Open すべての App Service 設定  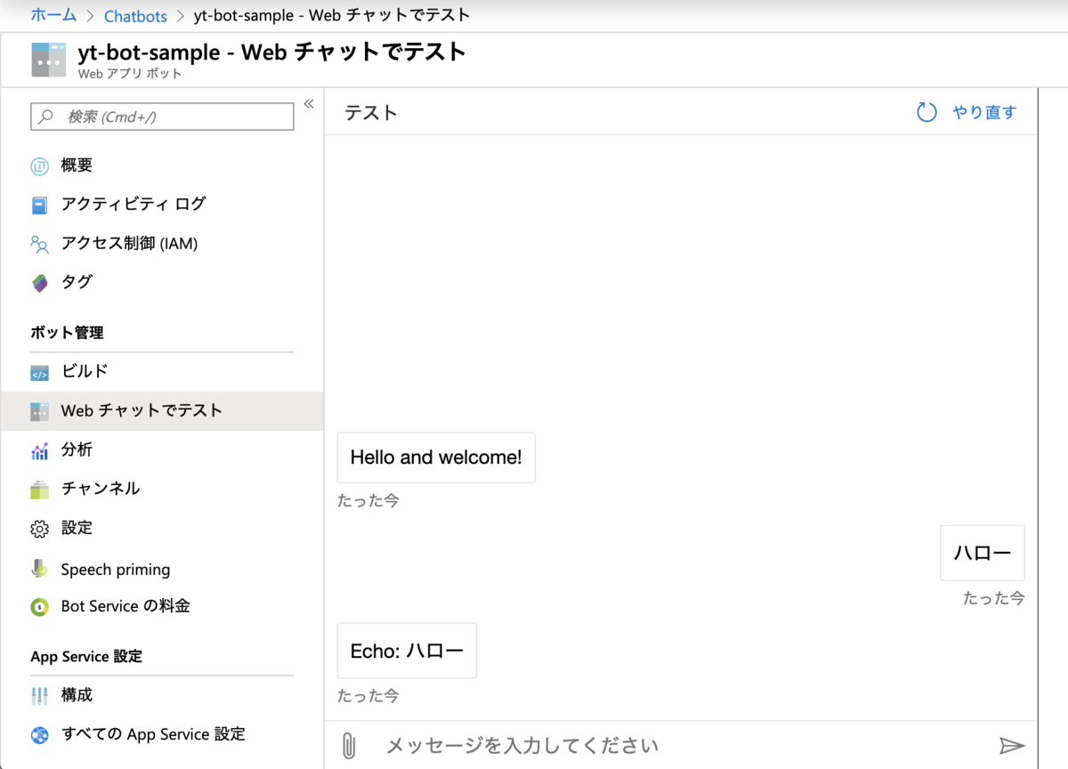[x=153, y=733]
